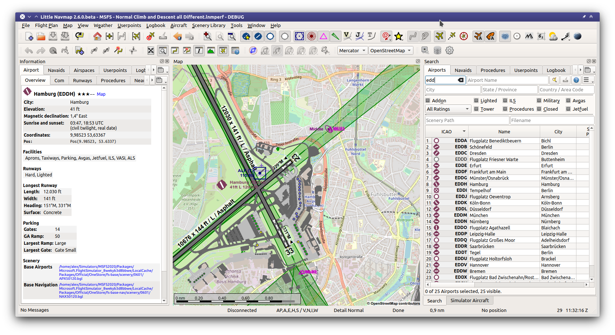Toggle the map grid globe icon
This screenshot has height=335, width=615.
[x=505, y=36]
